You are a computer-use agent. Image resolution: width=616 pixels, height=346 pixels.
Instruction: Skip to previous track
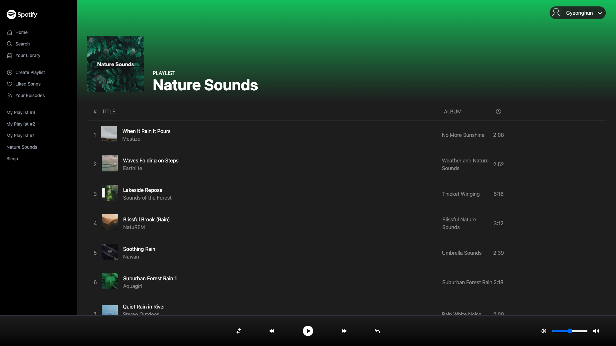(272, 331)
